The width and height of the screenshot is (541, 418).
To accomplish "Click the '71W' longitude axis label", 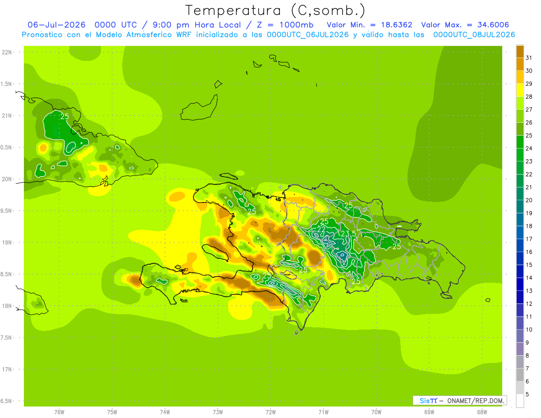I will [x=323, y=412].
